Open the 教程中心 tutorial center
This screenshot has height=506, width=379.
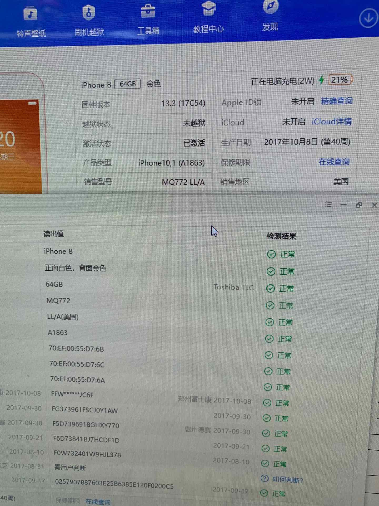(208, 17)
